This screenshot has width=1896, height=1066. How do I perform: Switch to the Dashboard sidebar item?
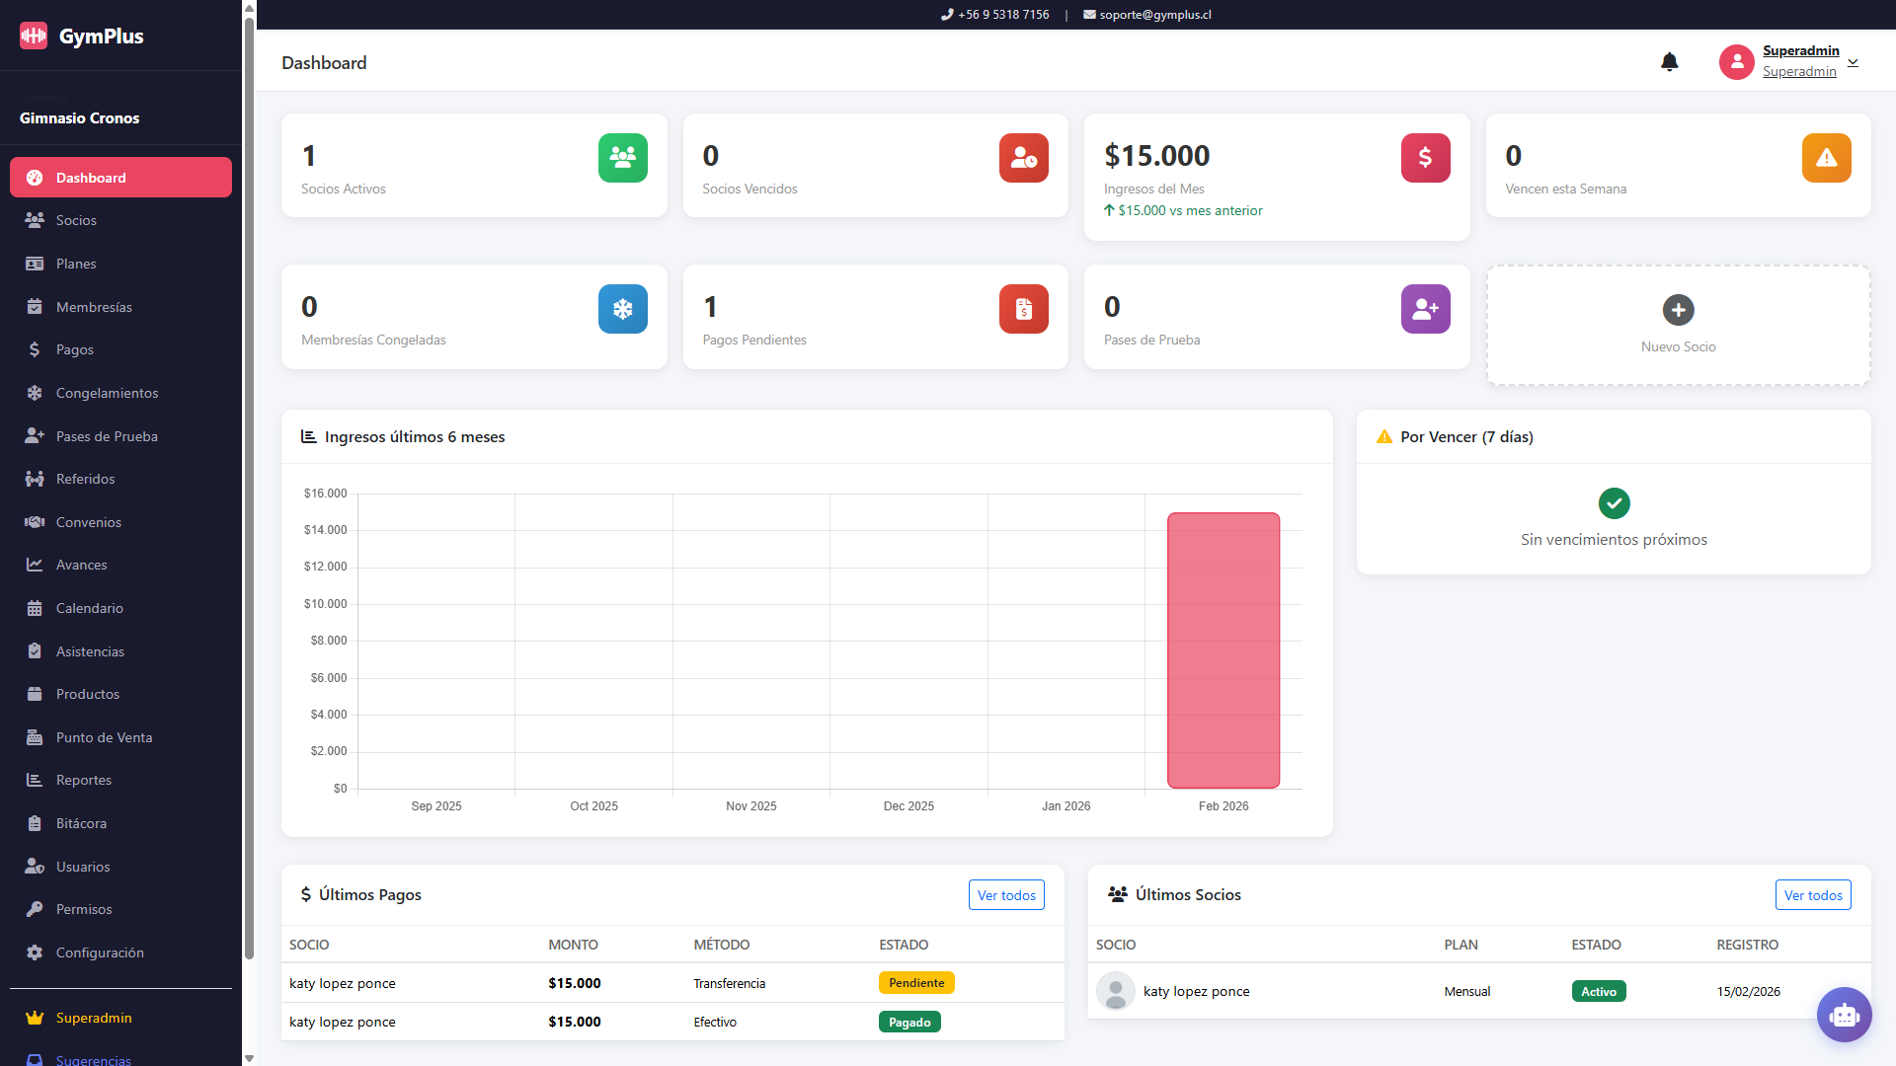tap(93, 178)
